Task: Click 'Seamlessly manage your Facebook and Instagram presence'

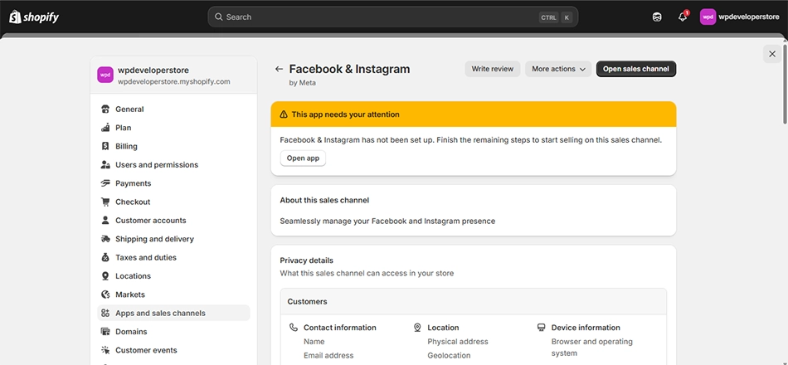Action: click(x=387, y=221)
